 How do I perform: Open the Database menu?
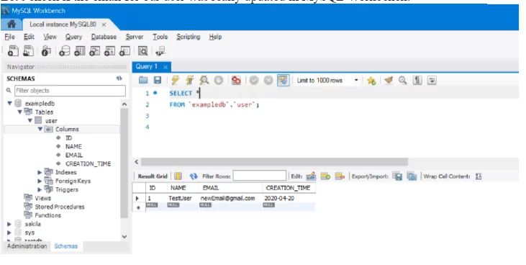click(x=104, y=37)
